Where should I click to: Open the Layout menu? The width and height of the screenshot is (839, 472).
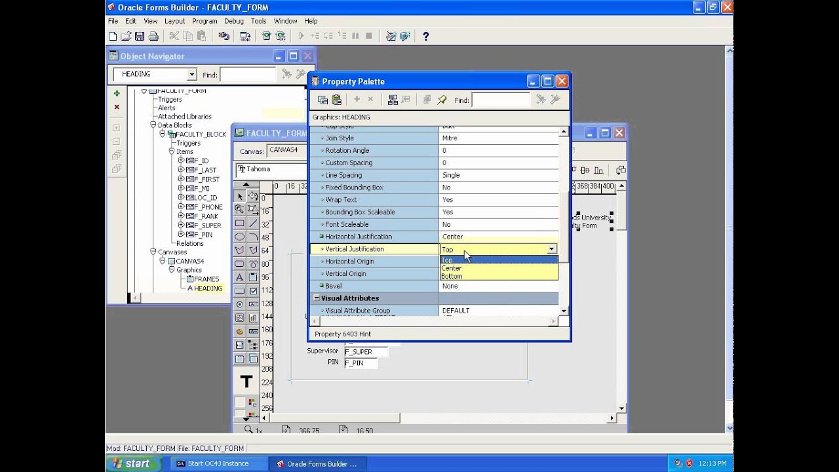point(174,21)
